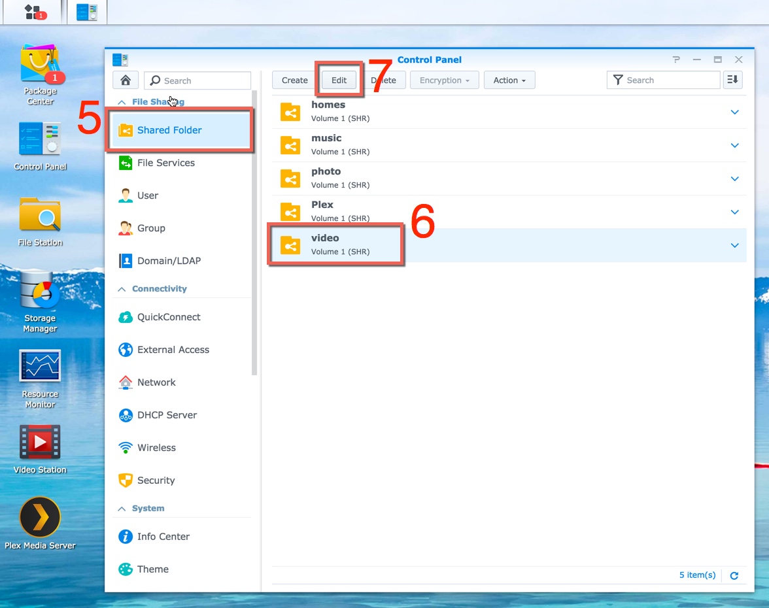Select File Services in the sidebar
Image resolution: width=769 pixels, height=608 pixels.
point(165,163)
